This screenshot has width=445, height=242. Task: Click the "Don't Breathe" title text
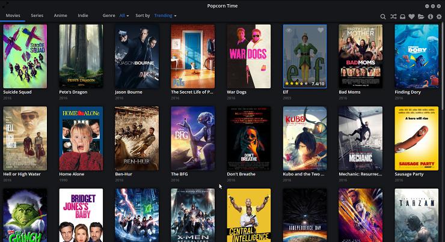tap(241, 174)
